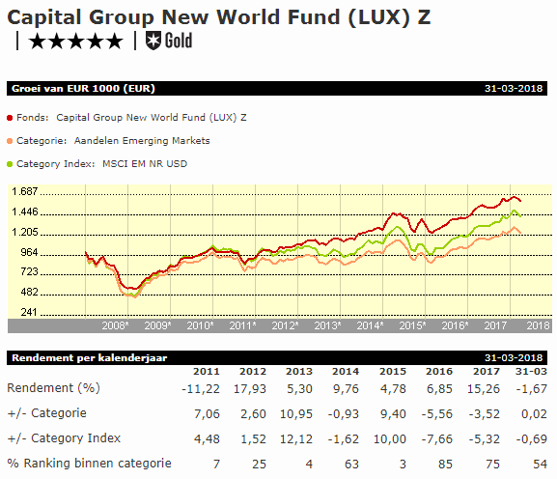Click the red Fonds legend dot
The height and width of the screenshot is (479, 557).
[10, 118]
